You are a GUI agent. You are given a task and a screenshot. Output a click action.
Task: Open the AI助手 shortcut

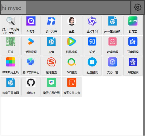click(31, 25)
